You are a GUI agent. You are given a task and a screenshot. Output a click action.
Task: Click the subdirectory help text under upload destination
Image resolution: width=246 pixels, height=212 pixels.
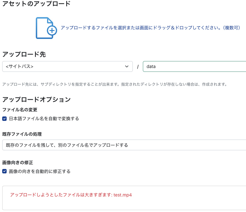point(114,84)
